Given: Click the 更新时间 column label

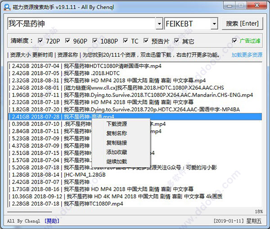Looking at the screenshot, I should [42, 55].
